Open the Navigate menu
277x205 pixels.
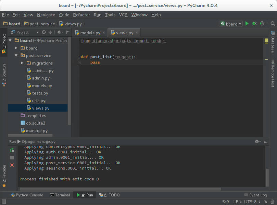[46, 15]
